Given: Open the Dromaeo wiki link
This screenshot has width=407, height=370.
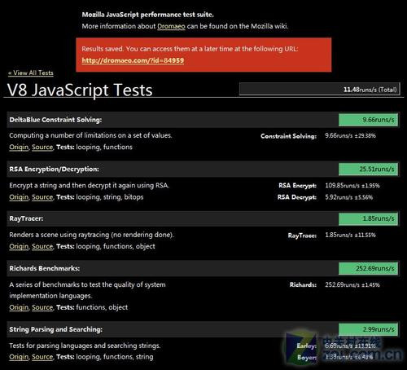Looking at the screenshot, I should click(171, 26).
